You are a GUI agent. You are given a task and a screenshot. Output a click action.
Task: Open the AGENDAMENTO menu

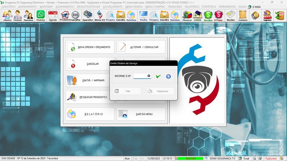tap(28, 7)
